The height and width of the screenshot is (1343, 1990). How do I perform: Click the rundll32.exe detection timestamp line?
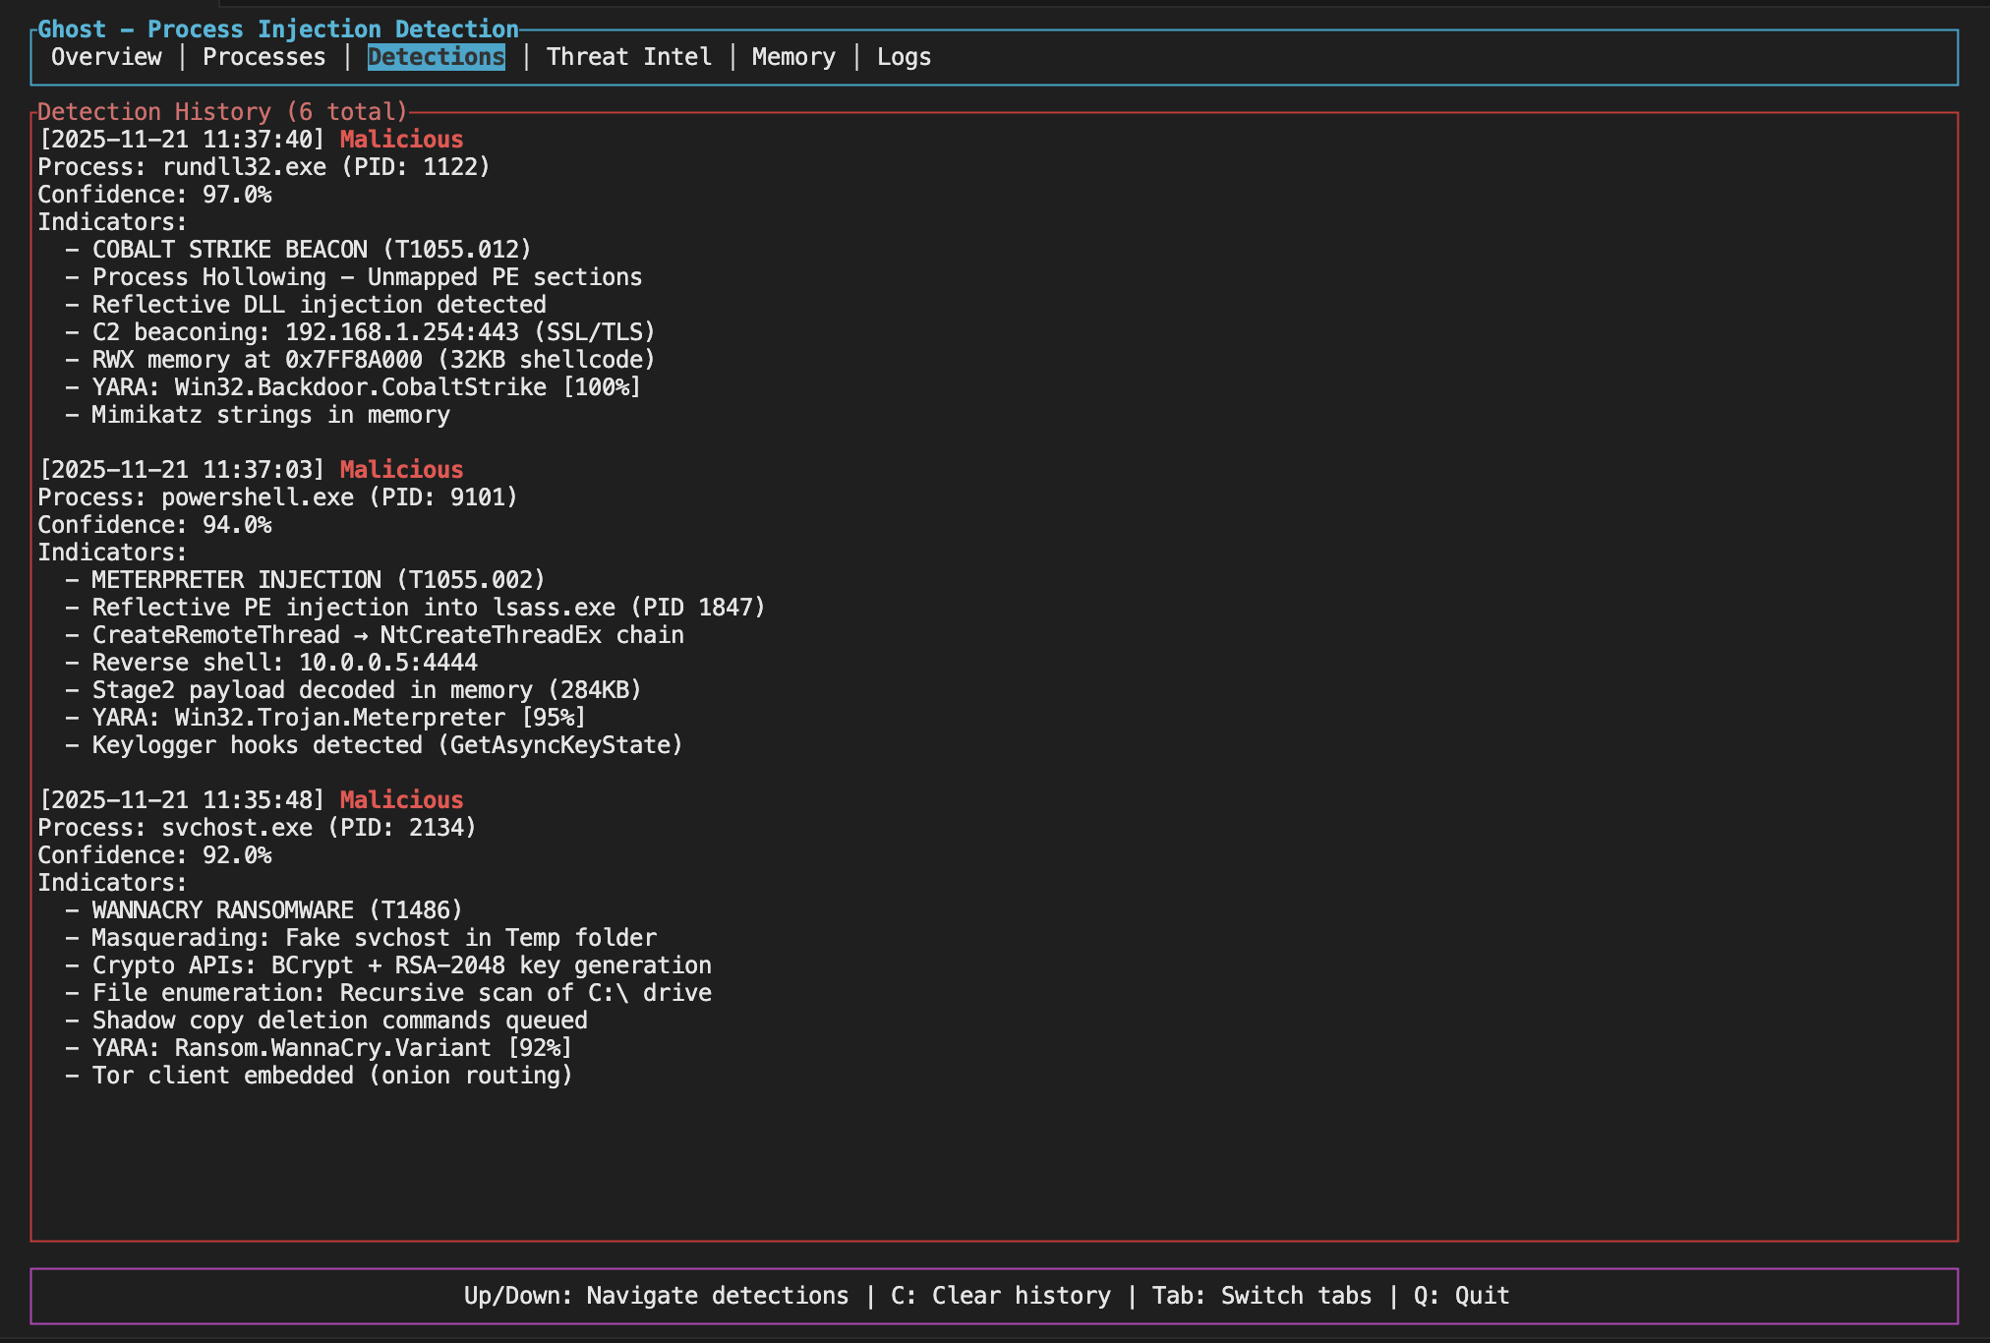(x=182, y=140)
